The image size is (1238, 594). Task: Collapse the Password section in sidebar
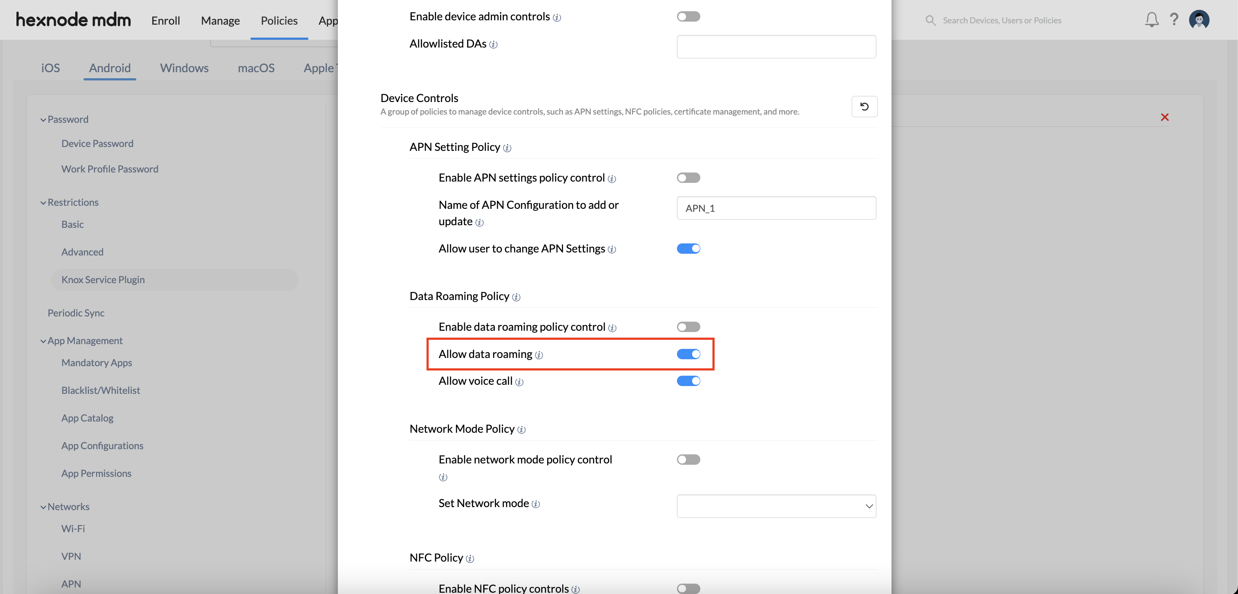coord(64,119)
